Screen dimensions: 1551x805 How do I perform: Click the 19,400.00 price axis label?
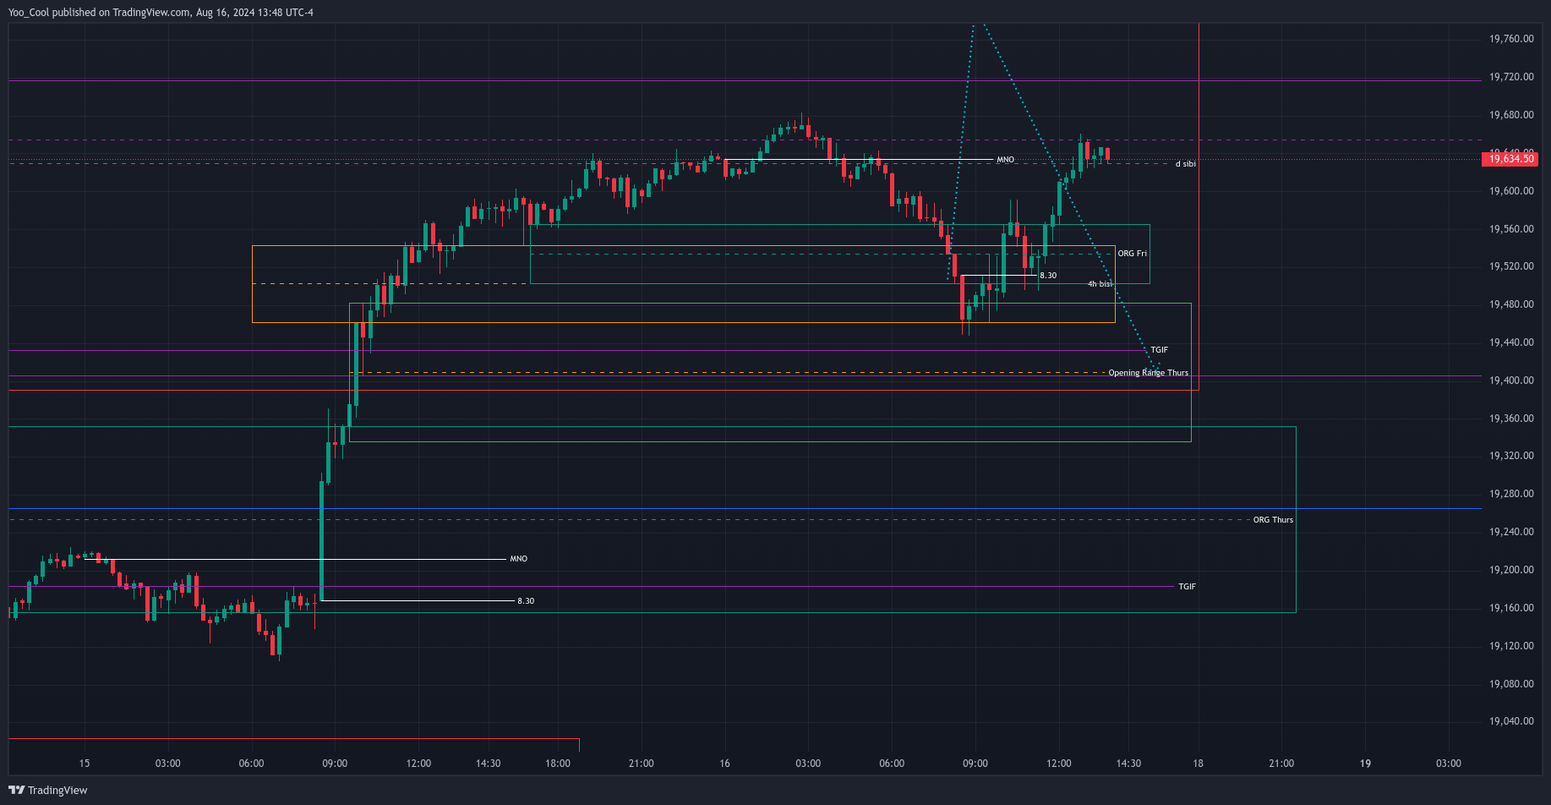point(1511,381)
